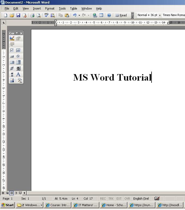Open Microsoft Word Help question icon

tap(109, 15)
